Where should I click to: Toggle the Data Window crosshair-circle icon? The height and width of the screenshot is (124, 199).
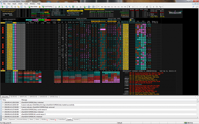tap(15, 7)
